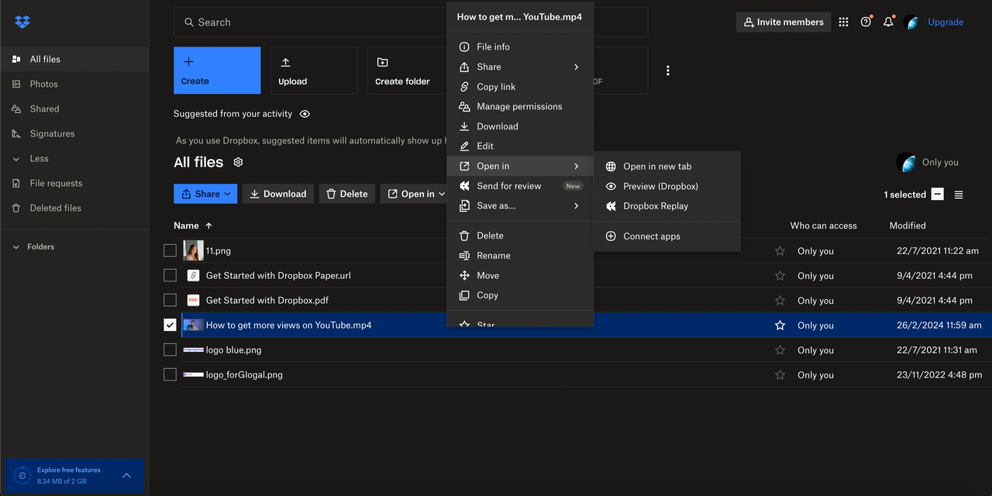Choose Download in context menu
The width and height of the screenshot is (992, 496).
(520, 126)
